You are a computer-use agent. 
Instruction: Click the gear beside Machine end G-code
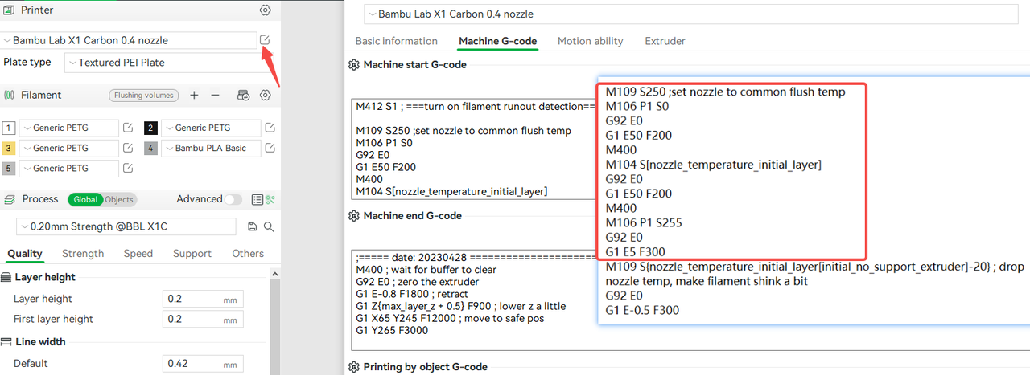tap(353, 216)
